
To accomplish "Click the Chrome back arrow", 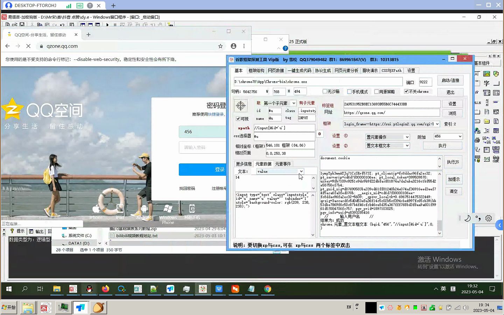I will coord(8,46).
